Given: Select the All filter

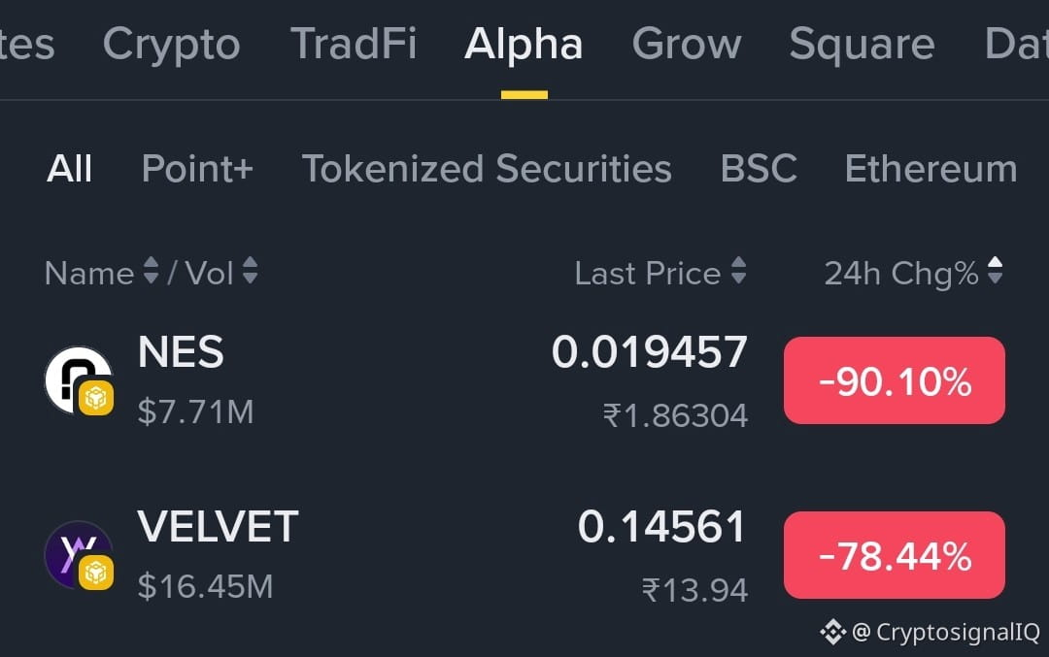Looking at the screenshot, I should [x=69, y=169].
